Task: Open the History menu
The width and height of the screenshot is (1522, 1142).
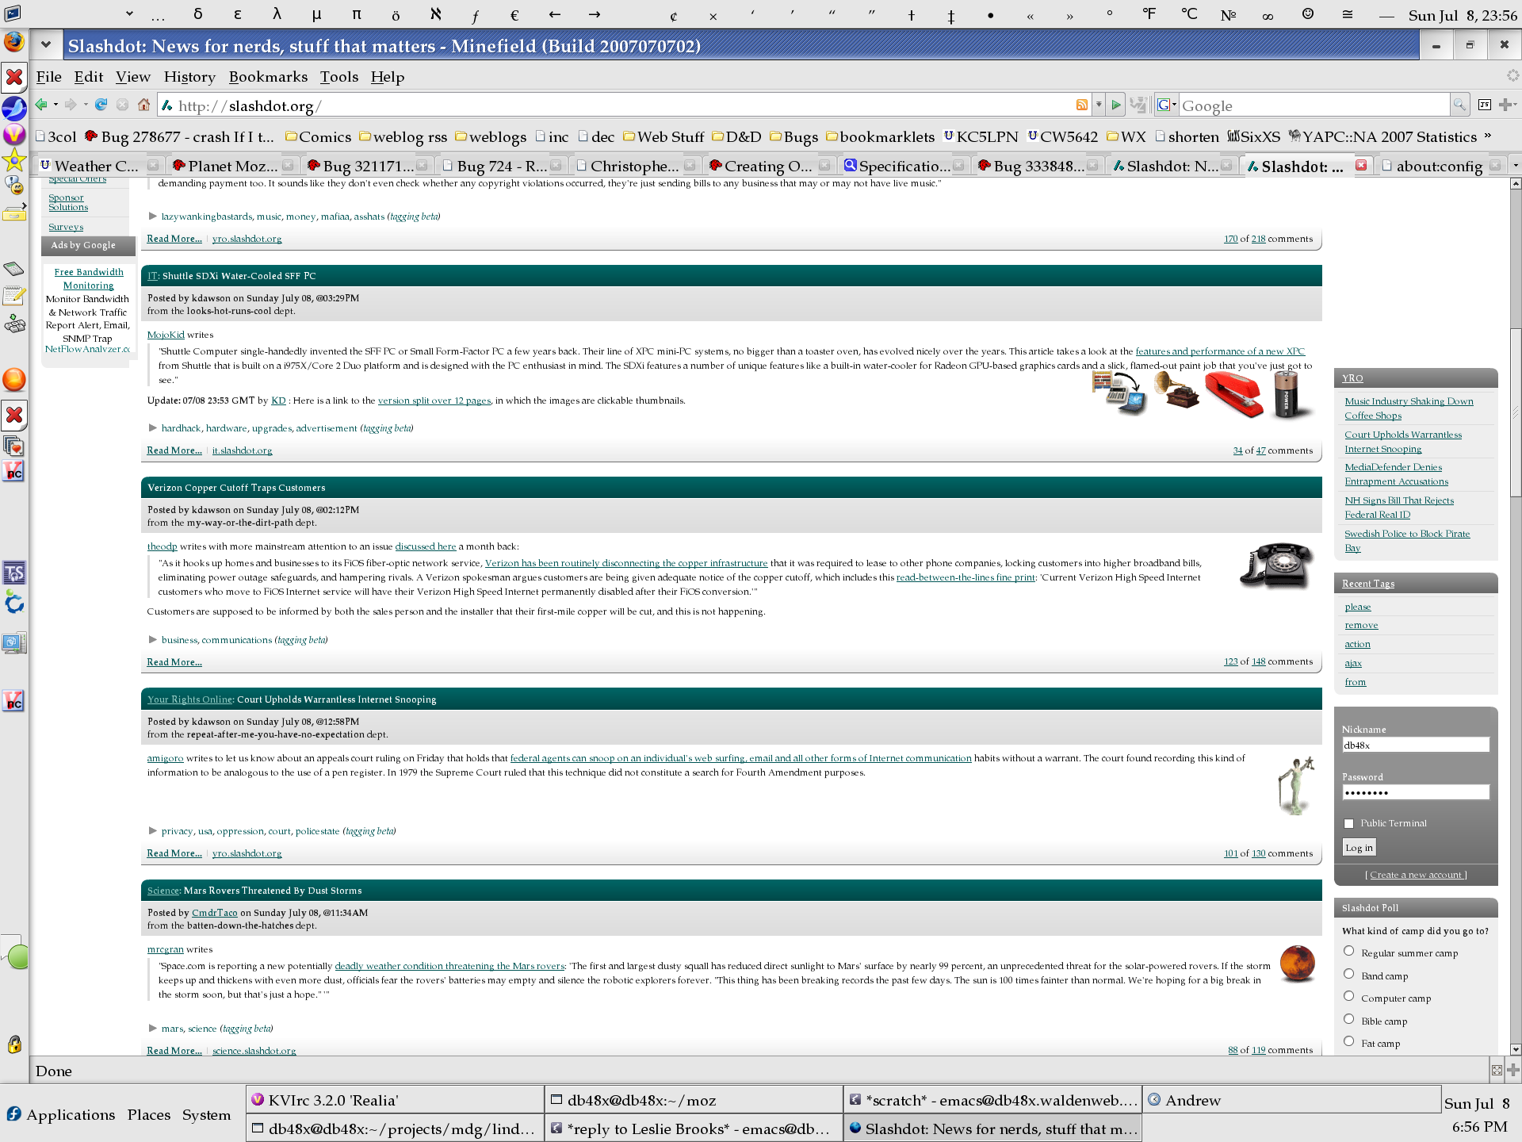Action: point(189,76)
